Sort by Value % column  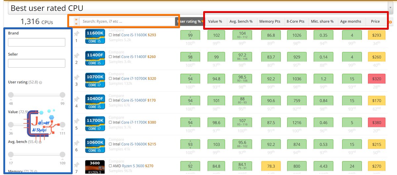tap(215, 21)
